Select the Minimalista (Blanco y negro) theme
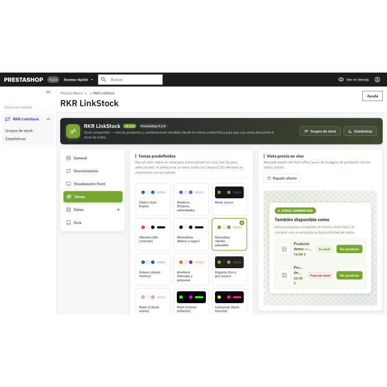387x387 pixels. 191,234
